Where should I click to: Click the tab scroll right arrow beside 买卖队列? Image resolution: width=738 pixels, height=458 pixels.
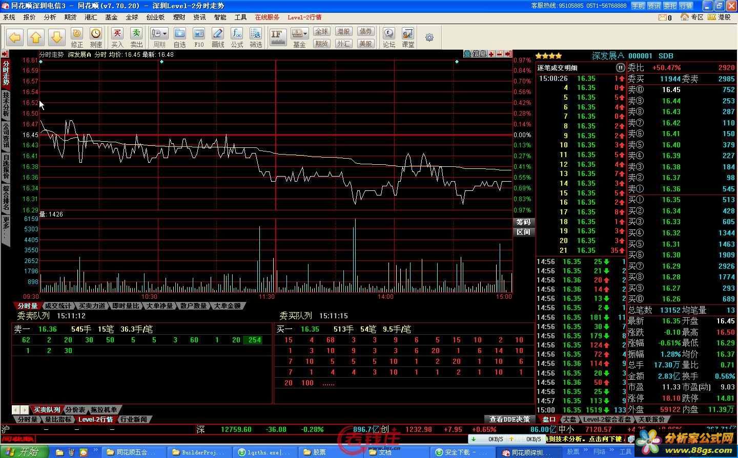click(25, 410)
